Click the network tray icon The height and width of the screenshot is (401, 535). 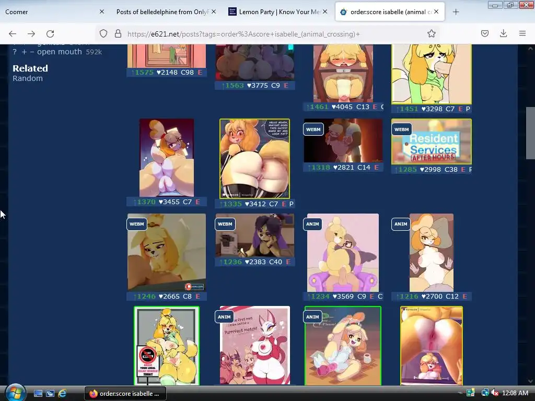coord(485,393)
